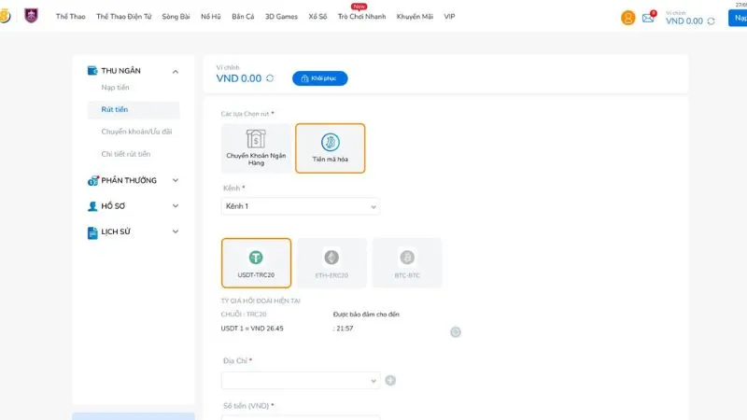The image size is (747, 420).
Task: Open the Thể Thao Điện Tử menu
Action: pyautogui.click(x=124, y=16)
